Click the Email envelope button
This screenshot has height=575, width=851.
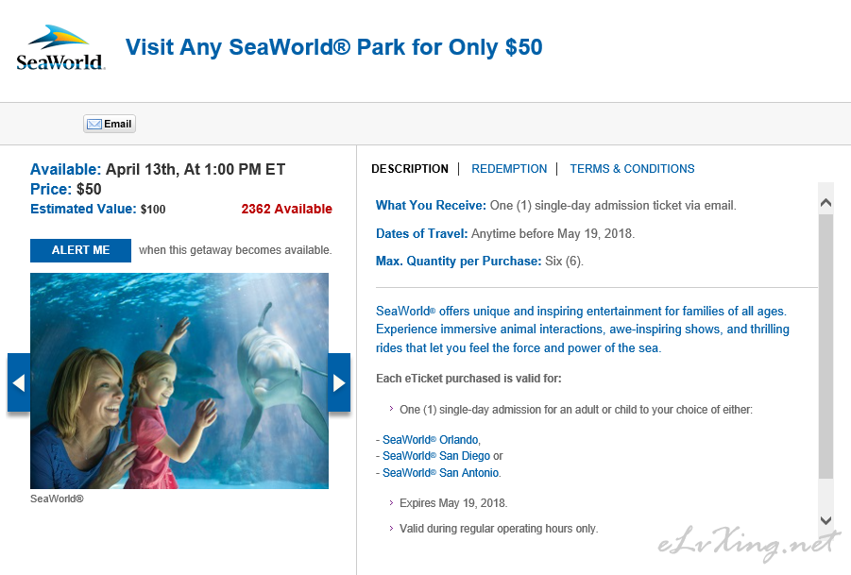tap(109, 124)
